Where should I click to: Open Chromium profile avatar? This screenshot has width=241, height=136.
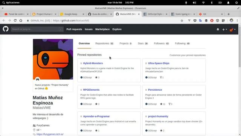click(x=231, y=20)
